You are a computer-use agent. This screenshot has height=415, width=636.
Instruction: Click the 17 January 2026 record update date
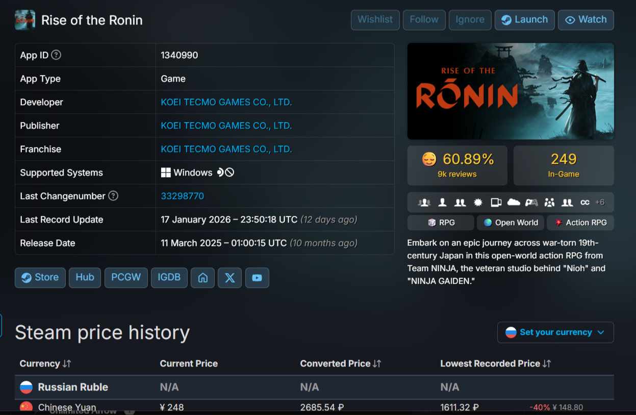coord(229,219)
